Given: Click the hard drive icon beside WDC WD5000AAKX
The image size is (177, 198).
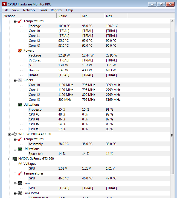Looking at the screenshot, I should [x=15, y=134].
